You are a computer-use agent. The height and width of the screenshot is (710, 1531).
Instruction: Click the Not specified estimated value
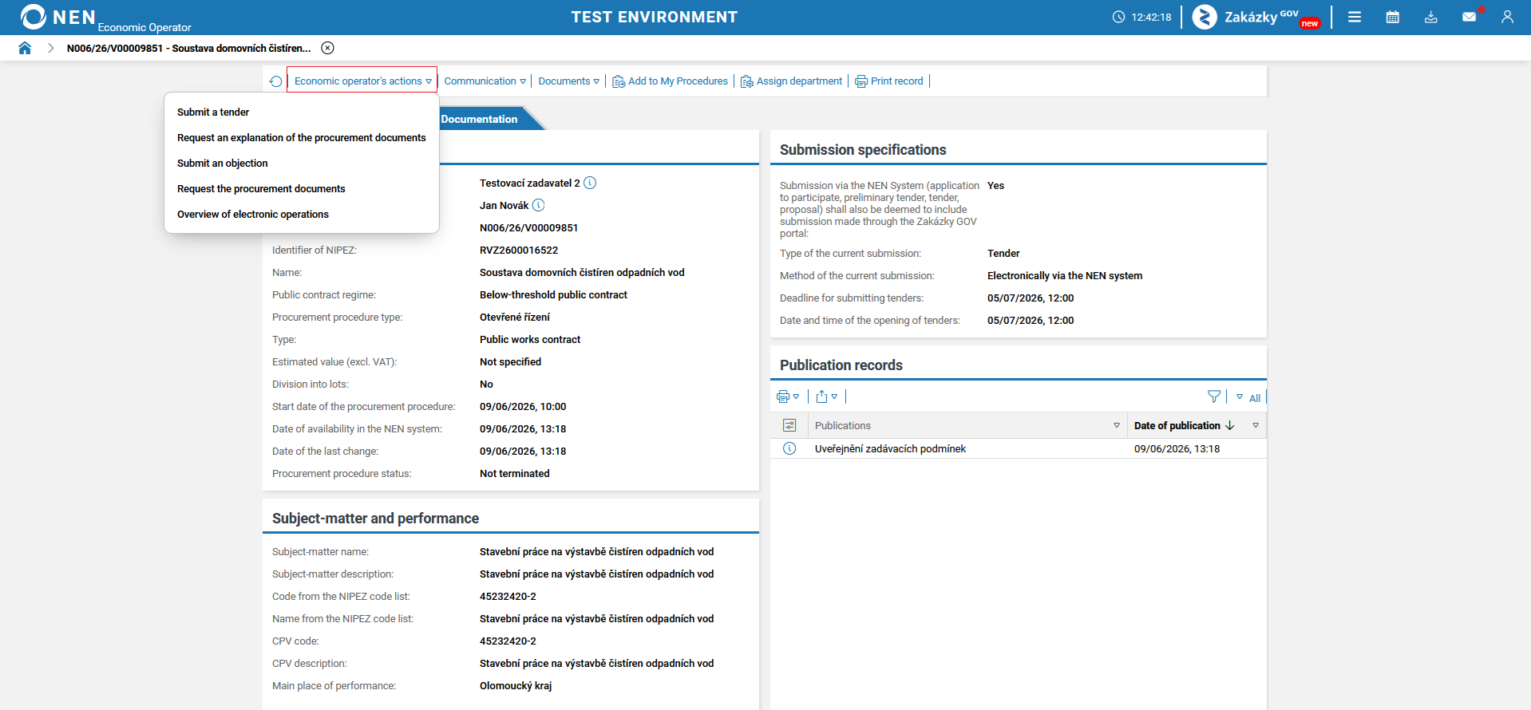click(510, 362)
